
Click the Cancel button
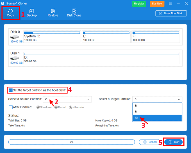pyautogui.click(x=149, y=142)
